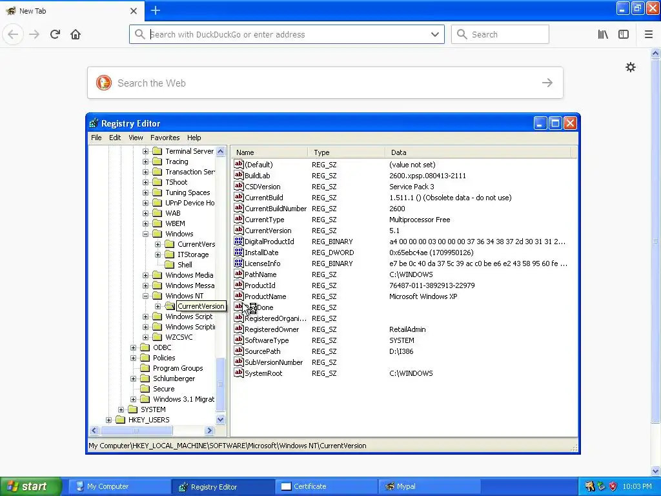Expand the ITStorage tree node

pos(158,254)
